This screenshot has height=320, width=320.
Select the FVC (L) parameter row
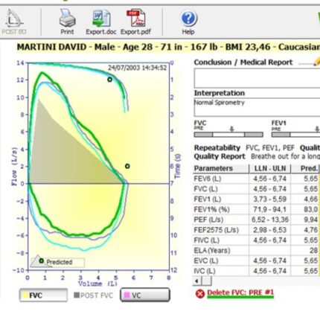(257, 189)
